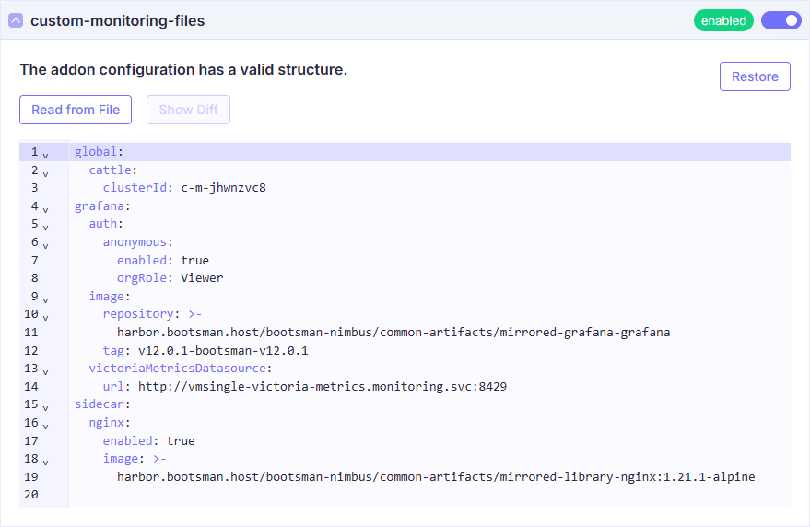Fold victoriaMetricsDatasource block at line 13

click(x=45, y=370)
